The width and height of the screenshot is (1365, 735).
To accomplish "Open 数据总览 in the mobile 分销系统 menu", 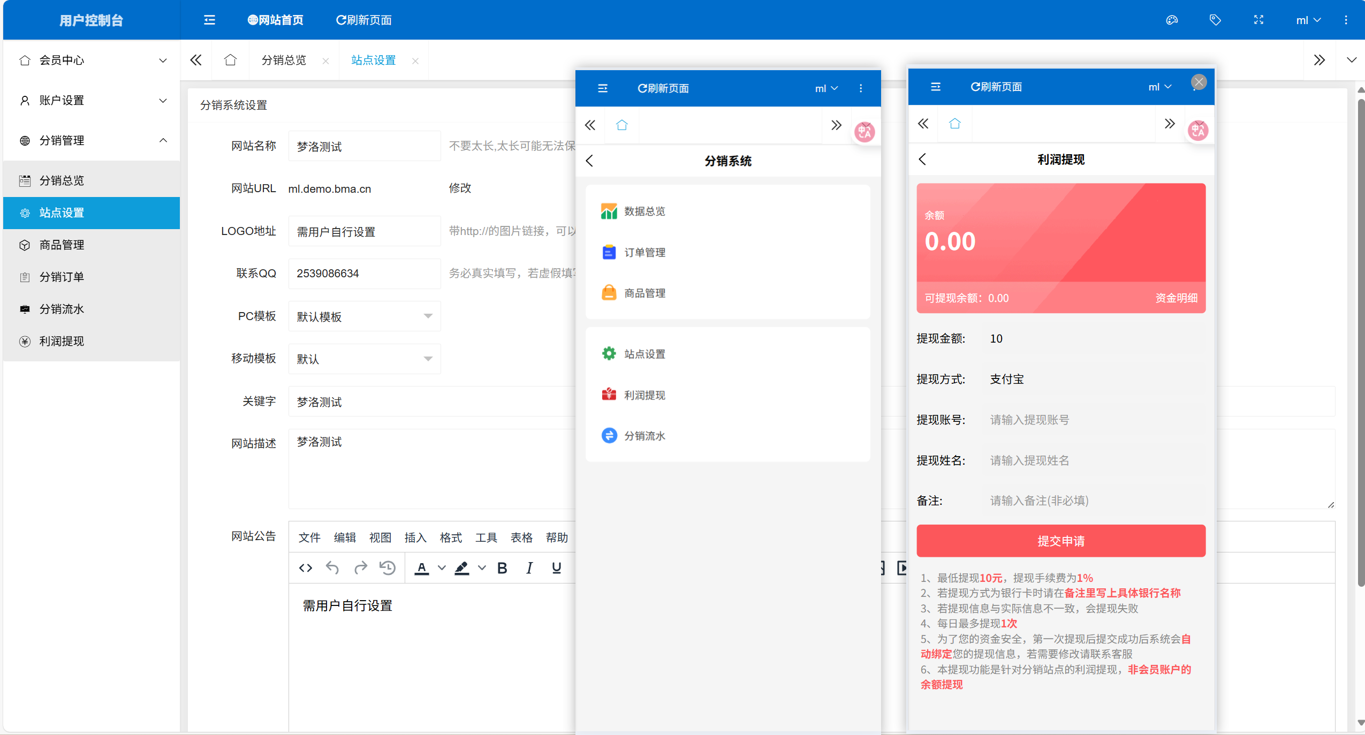I will coord(643,211).
